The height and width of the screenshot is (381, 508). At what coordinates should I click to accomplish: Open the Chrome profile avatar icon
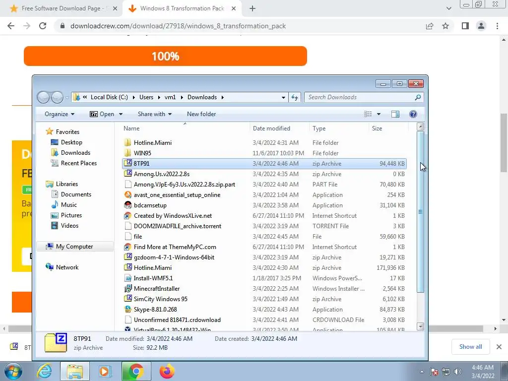click(x=481, y=26)
